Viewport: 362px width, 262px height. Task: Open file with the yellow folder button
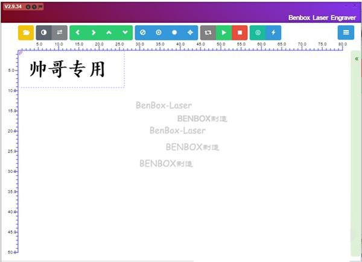coord(26,33)
